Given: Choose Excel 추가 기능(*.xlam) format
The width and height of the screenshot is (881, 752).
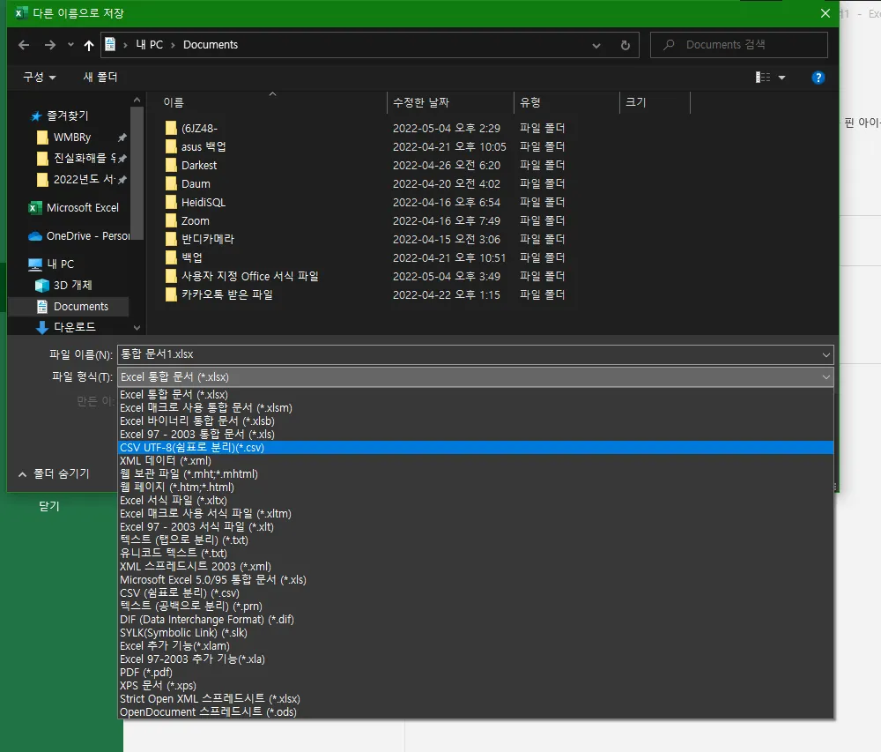Looking at the screenshot, I should 476,646.
